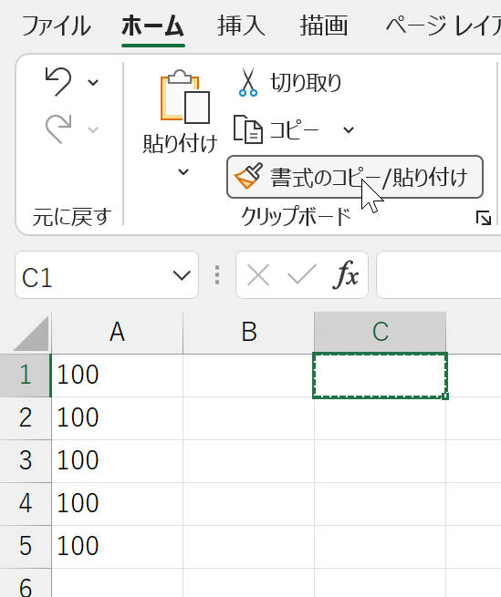Open the Undo history dropdown arrow
Viewport: 501px width, 597px height.
point(93,82)
